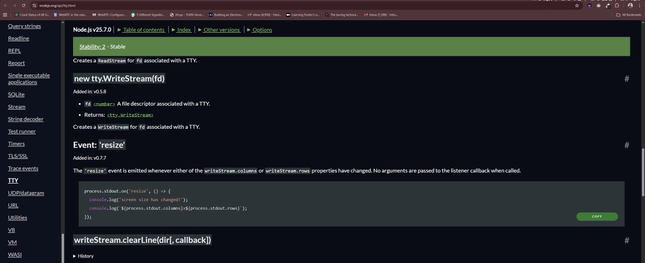This screenshot has width=645, height=263.
Task: Open the 'Xirsys - TURN Serve...' bookmark
Action: (187, 14)
